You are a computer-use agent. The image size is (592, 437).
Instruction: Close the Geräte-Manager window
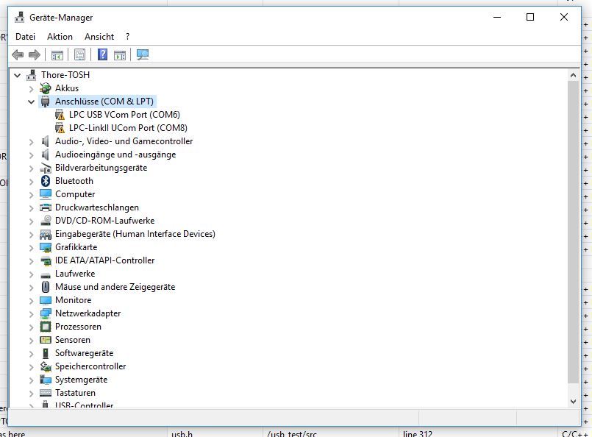tap(563, 17)
